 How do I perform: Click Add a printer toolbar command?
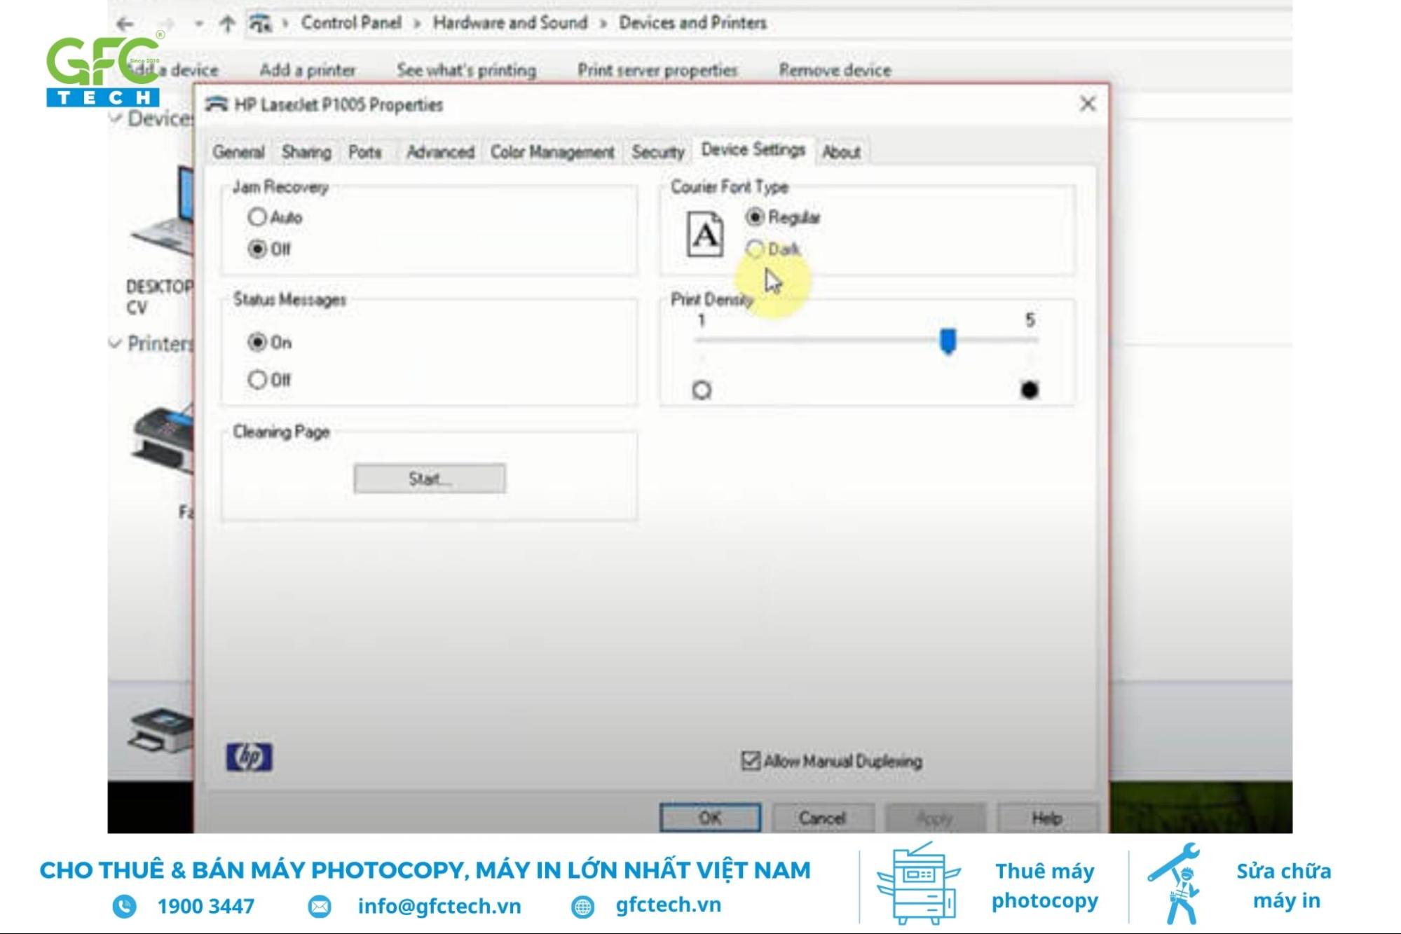tap(308, 70)
